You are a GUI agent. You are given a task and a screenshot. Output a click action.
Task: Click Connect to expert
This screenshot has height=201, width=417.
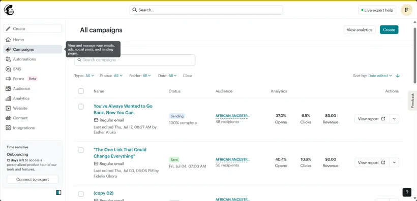pyautogui.click(x=33, y=179)
